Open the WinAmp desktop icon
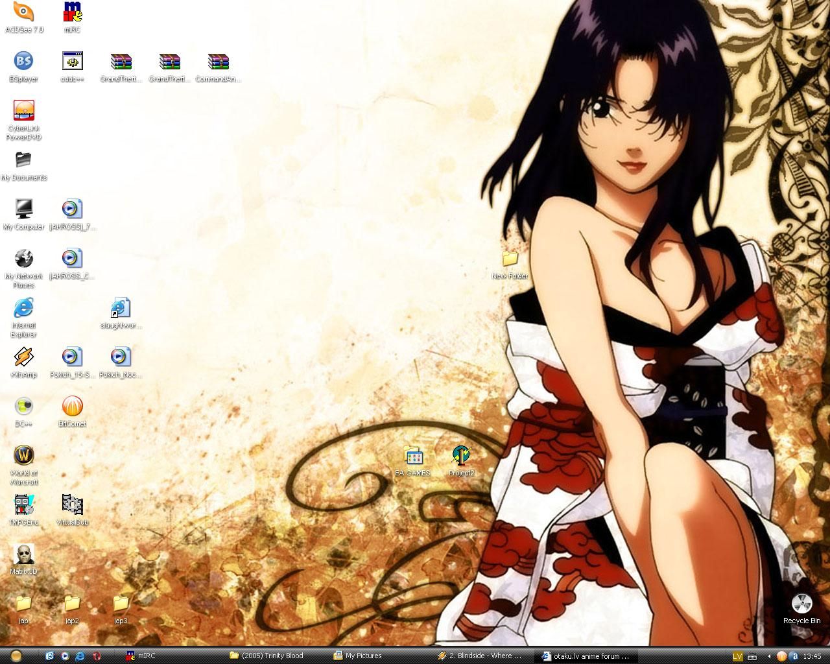The width and height of the screenshot is (830, 664). click(23, 362)
